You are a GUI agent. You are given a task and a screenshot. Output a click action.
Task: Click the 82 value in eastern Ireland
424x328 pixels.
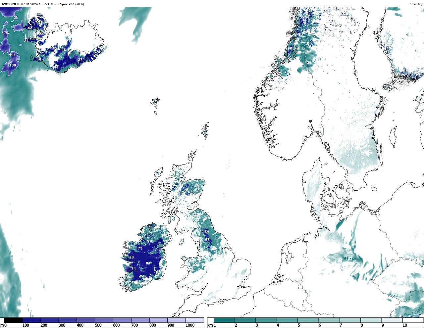click(x=161, y=249)
